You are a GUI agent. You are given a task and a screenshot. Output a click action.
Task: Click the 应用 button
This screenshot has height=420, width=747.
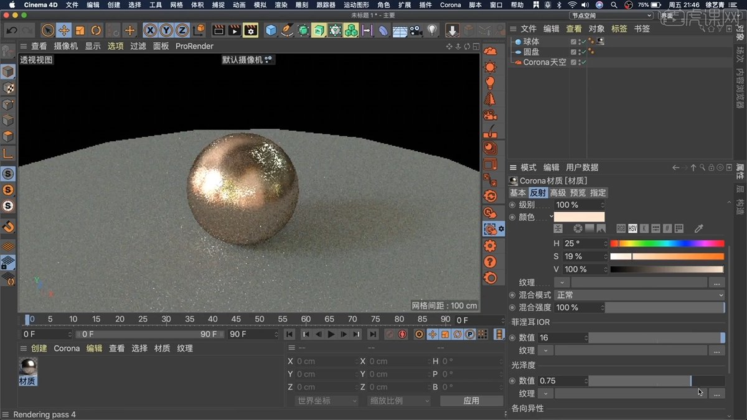471,401
